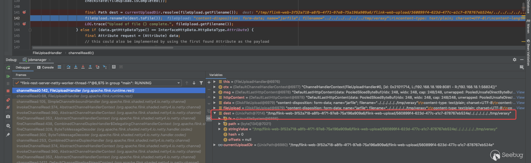This screenshot has height=163, width=531.
Task: Click the Step Into icon
Action: [x=76, y=67]
